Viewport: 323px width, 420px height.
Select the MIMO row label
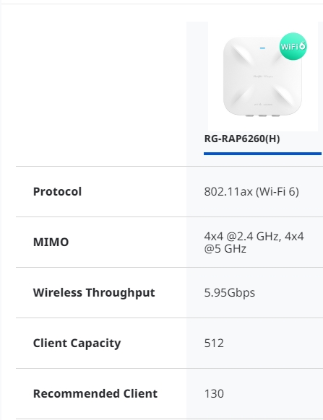tap(51, 242)
